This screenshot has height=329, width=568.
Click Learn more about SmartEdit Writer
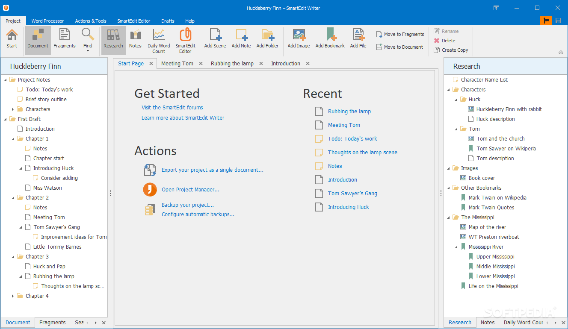point(183,118)
